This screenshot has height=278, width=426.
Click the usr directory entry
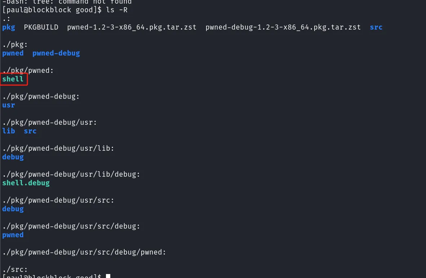click(8, 105)
